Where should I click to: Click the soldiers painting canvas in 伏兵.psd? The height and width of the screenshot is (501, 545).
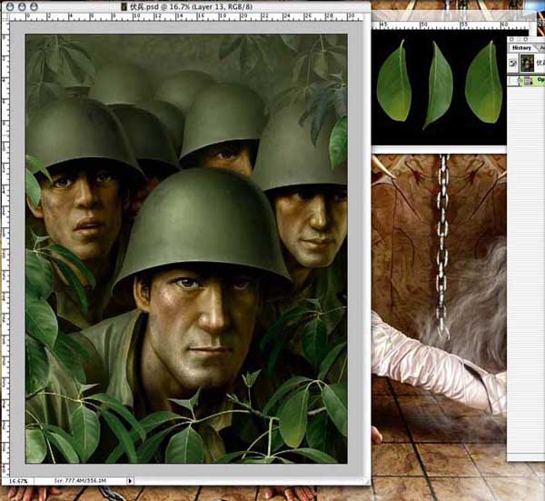(186, 248)
